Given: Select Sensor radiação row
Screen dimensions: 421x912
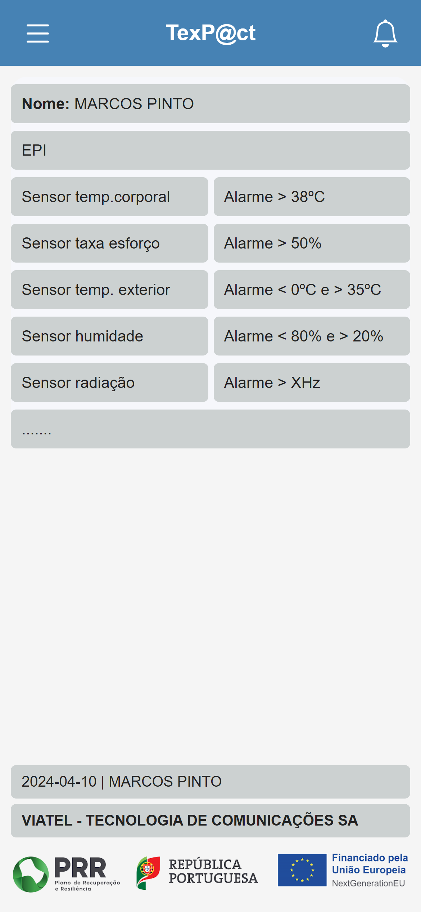Looking at the screenshot, I should 109,383.
